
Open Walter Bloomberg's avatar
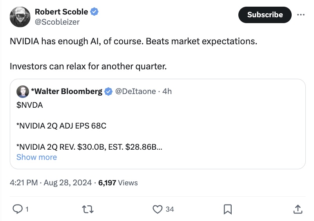click(x=23, y=91)
